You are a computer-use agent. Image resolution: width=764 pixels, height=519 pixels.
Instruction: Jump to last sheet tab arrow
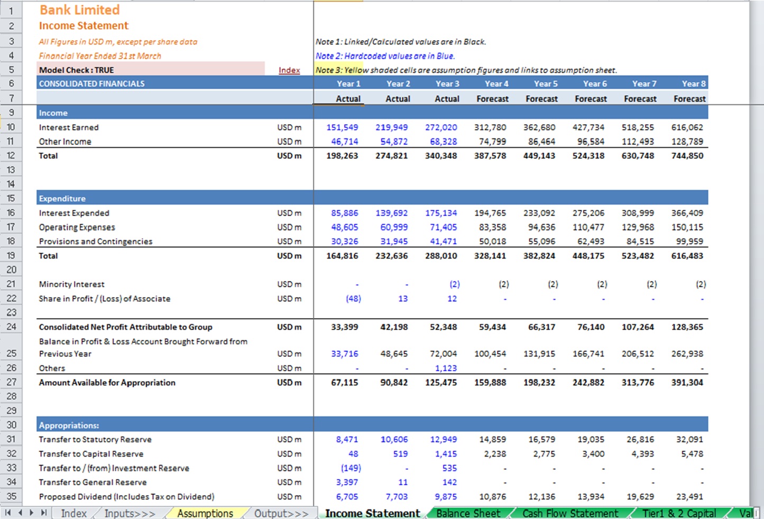(44, 513)
